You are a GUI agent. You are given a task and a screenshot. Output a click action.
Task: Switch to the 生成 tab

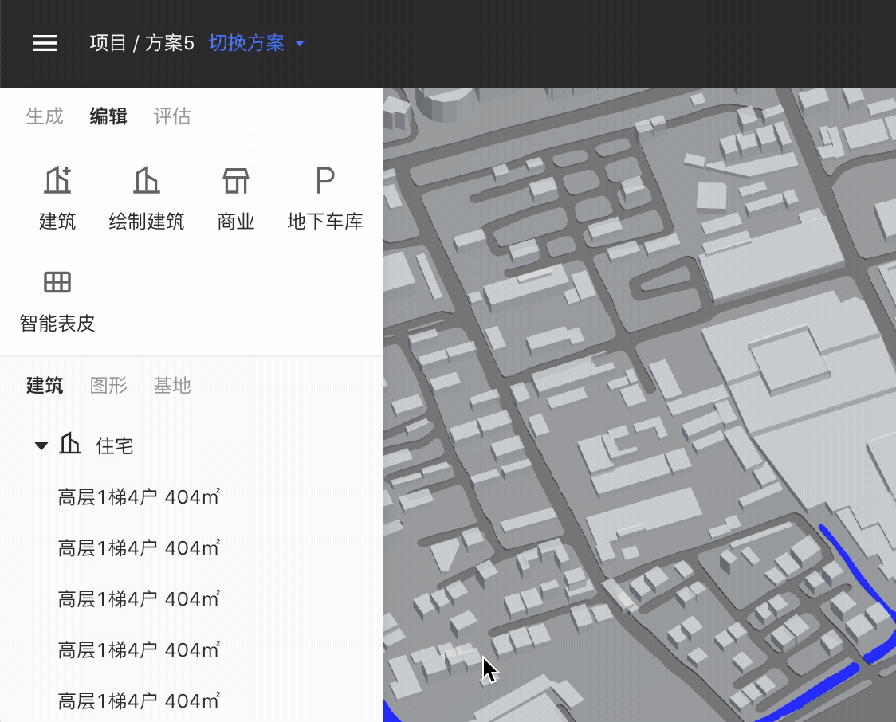(44, 116)
